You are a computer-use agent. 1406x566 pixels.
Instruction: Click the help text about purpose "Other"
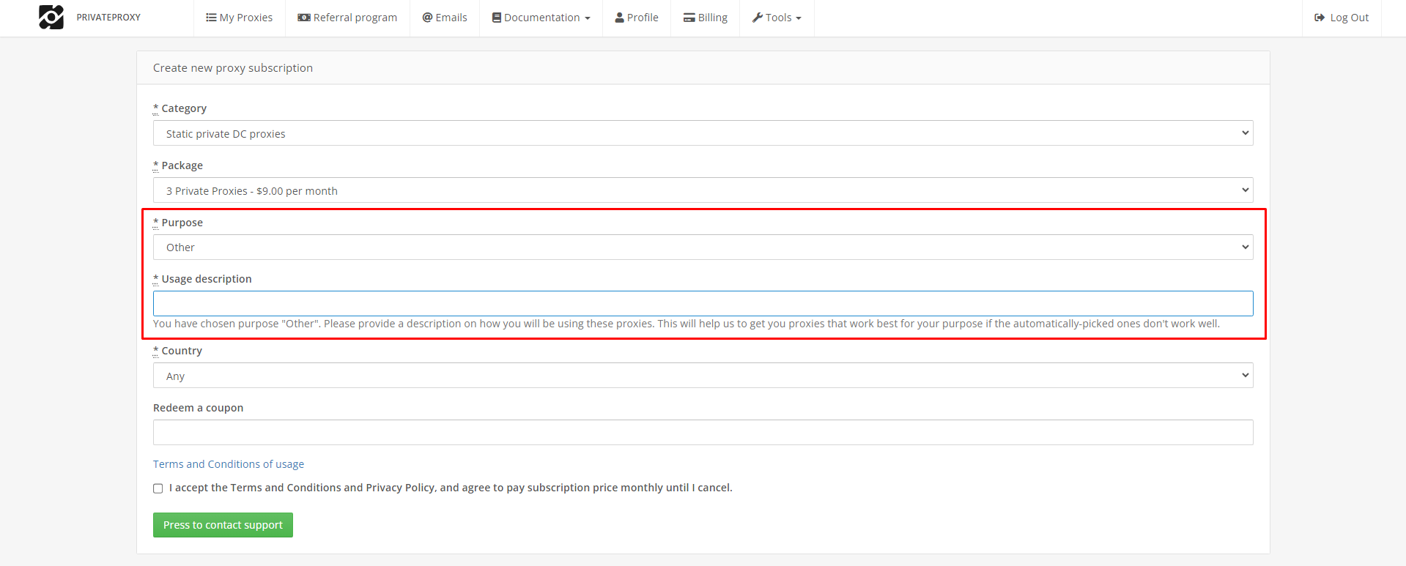pyautogui.click(x=686, y=324)
